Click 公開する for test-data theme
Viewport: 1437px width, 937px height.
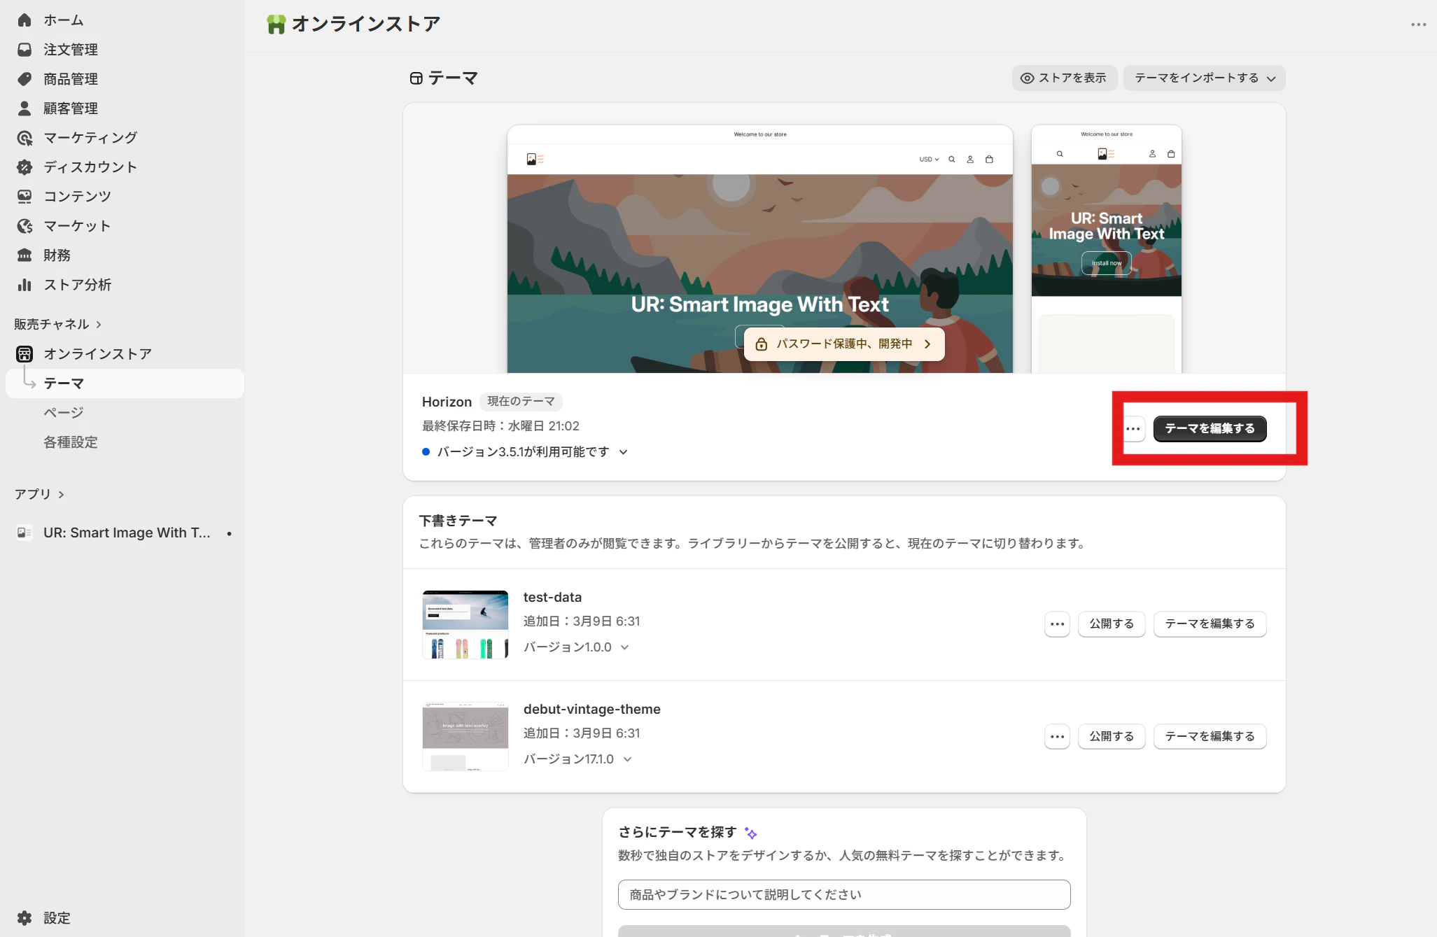1112,624
